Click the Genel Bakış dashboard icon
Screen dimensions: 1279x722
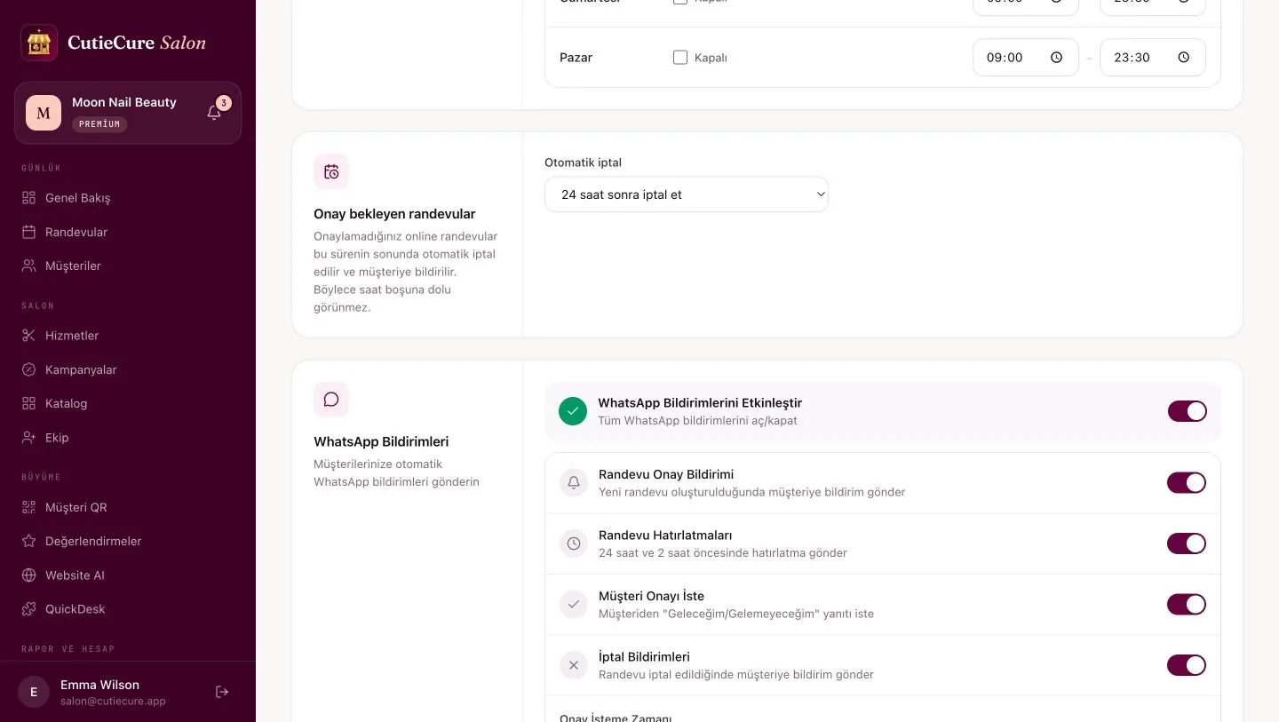pyautogui.click(x=28, y=198)
